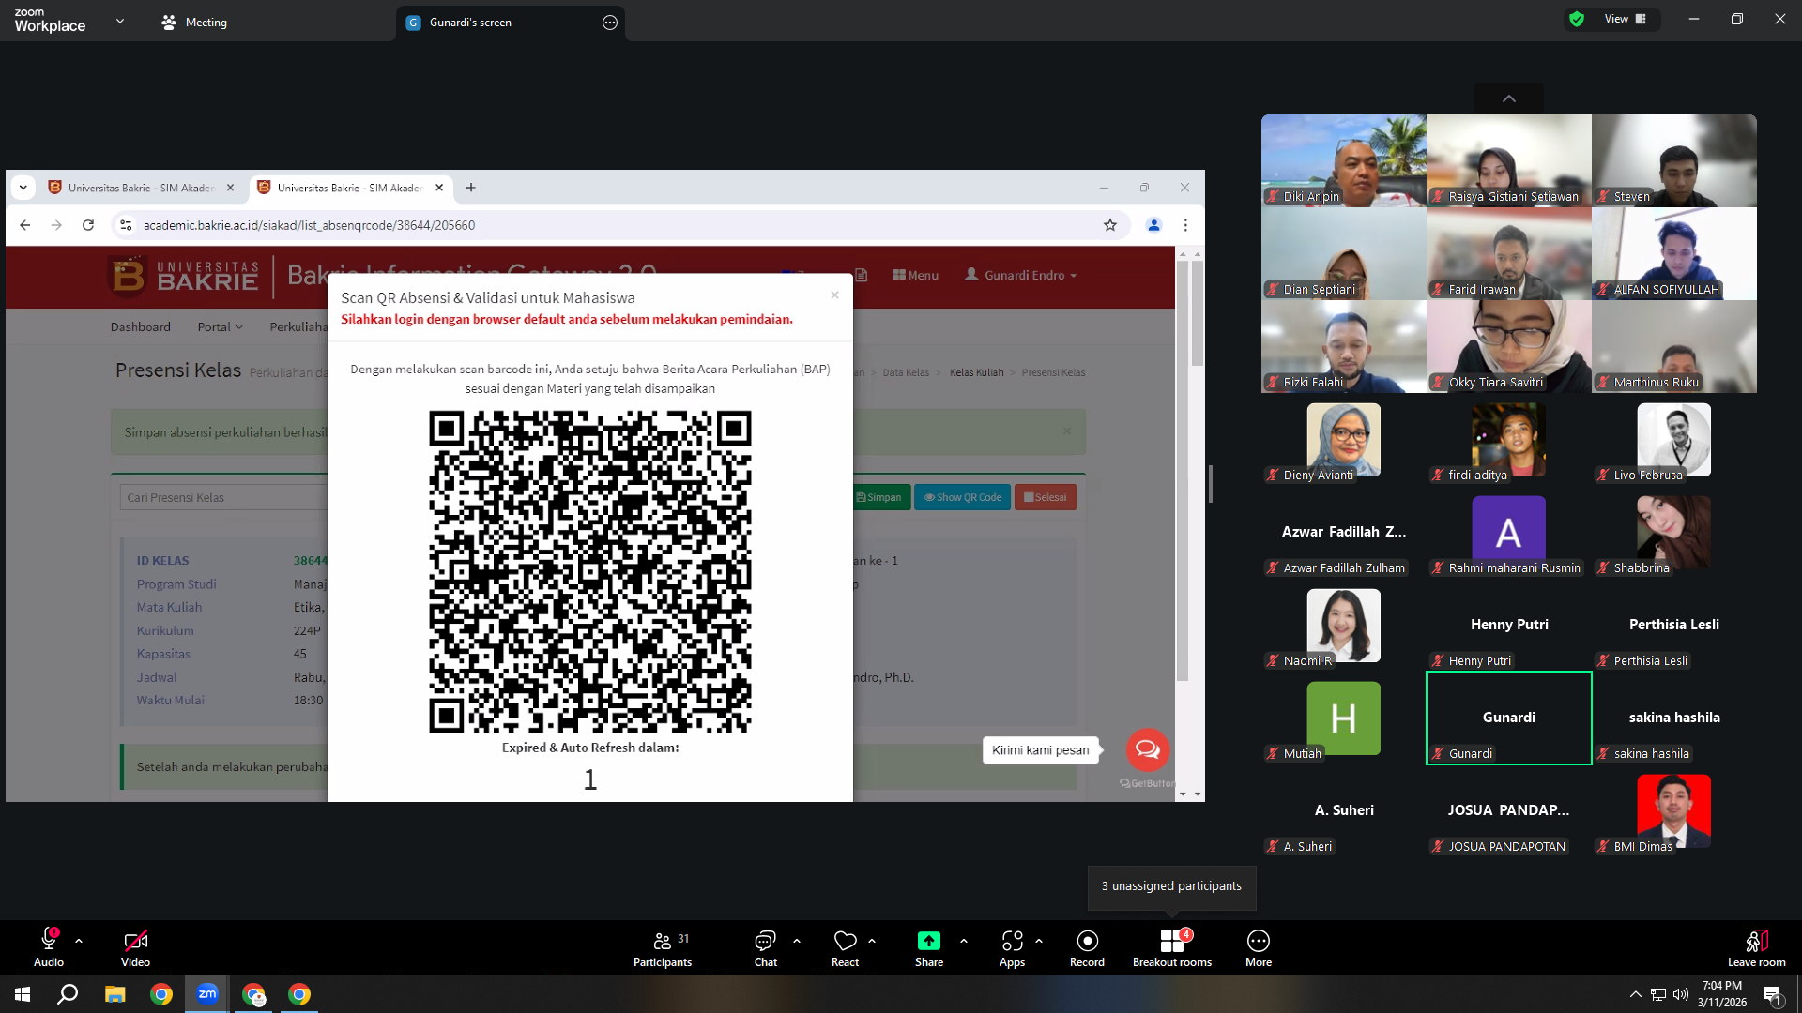Viewport: 1802px width, 1013px height.
Task: Start camera with the Video button
Action: [135, 947]
